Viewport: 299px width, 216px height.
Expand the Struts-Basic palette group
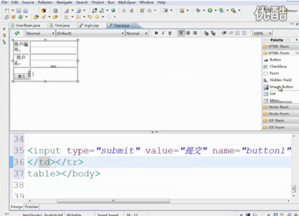click(278, 107)
